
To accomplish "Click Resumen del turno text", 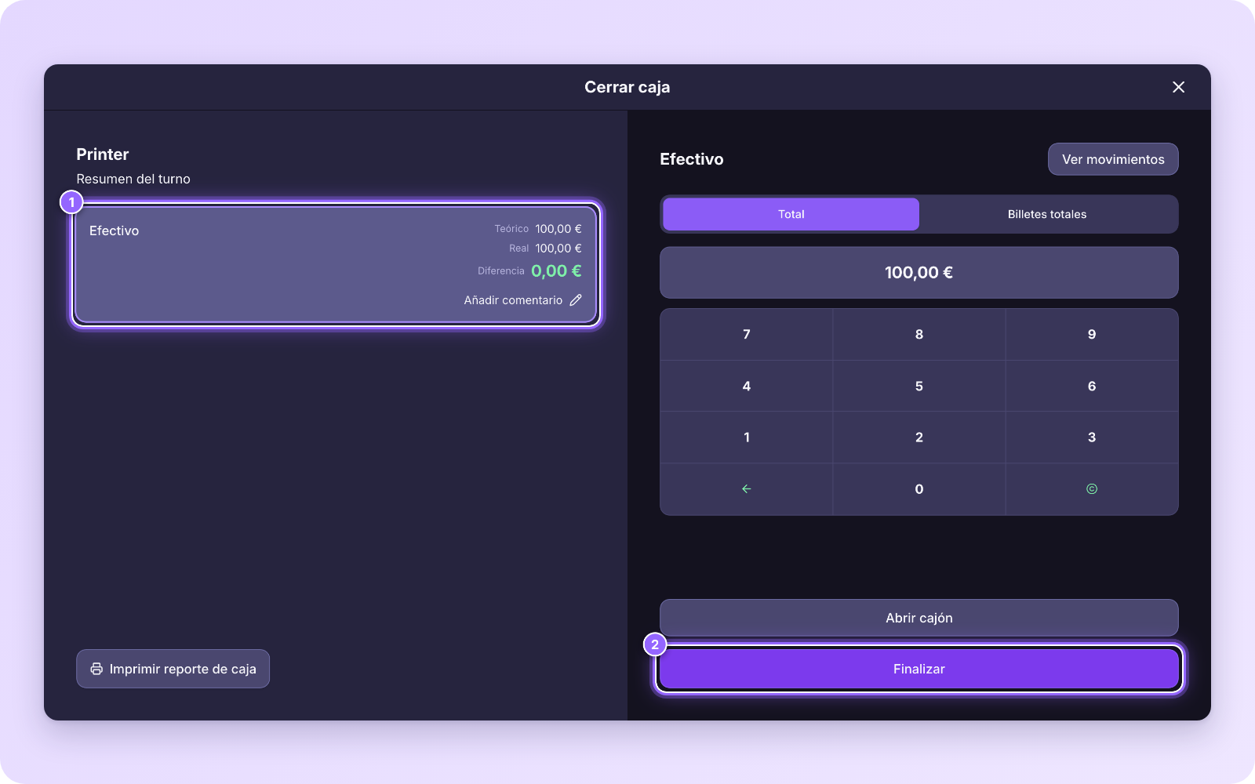I will [x=133, y=179].
